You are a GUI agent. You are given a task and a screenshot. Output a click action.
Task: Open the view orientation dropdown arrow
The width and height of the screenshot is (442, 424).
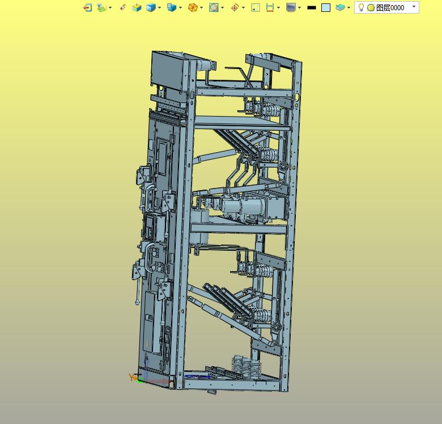click(180, 7)
